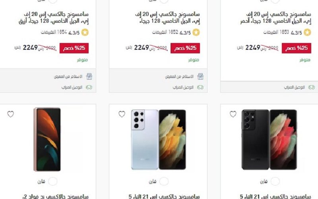
Task: Click home delivery truck icon on middle S20 FE
Action: (x=200, y=87)
